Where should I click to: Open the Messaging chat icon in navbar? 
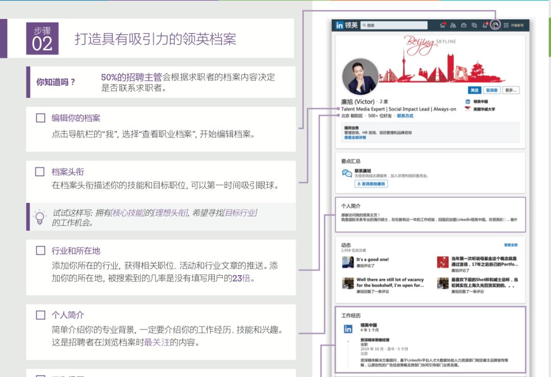[x=474, y=25]
